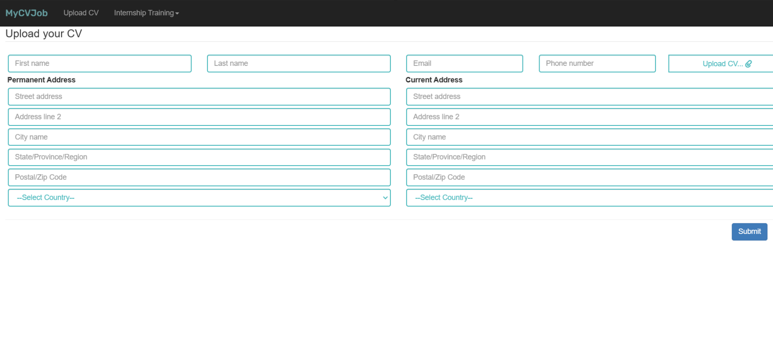Select the Email input field
This screenshot has width=773, height=337.
click(464, 64)
